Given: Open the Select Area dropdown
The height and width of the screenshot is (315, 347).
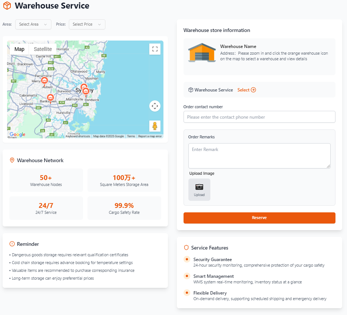Looking at the screenshot, I should 33,24.
